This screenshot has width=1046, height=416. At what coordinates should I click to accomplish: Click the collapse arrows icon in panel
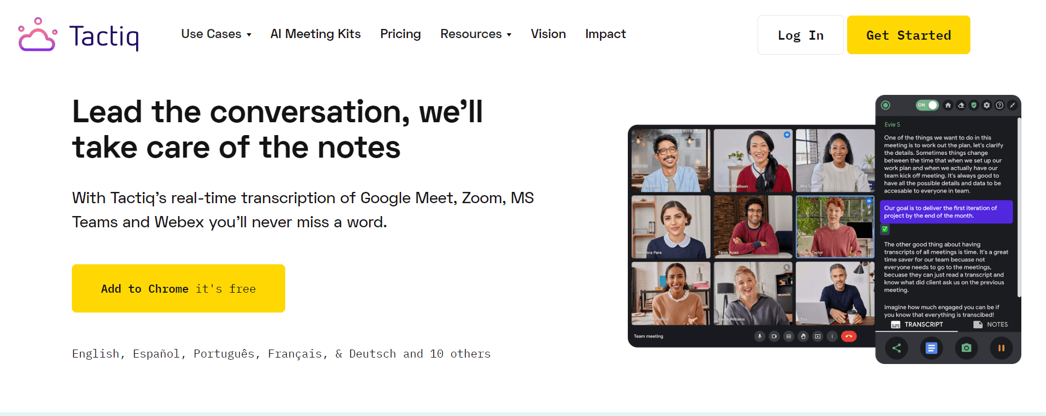click(x=1012, y=105)
